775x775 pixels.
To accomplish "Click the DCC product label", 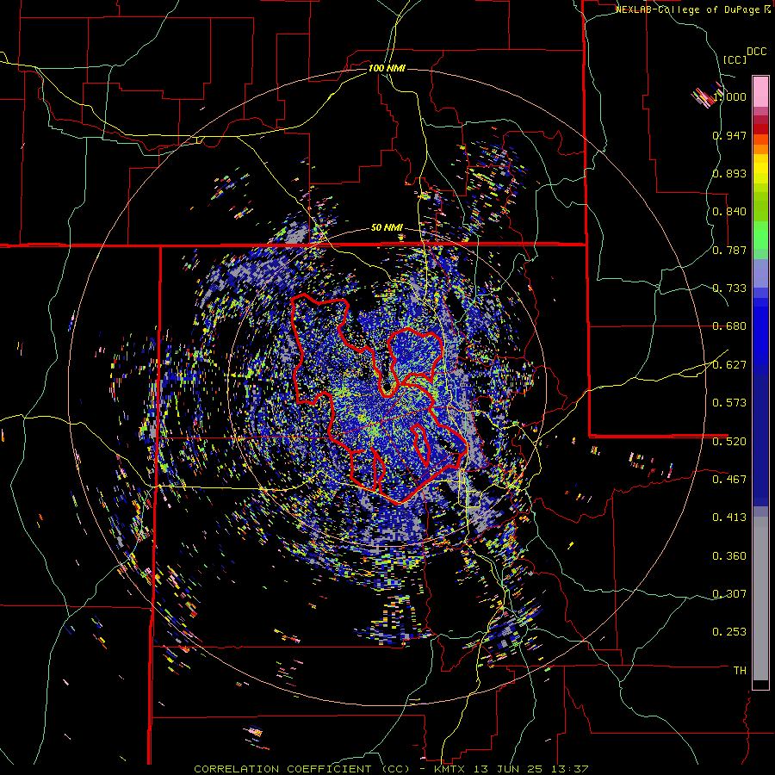I will (x=757, y=52).
